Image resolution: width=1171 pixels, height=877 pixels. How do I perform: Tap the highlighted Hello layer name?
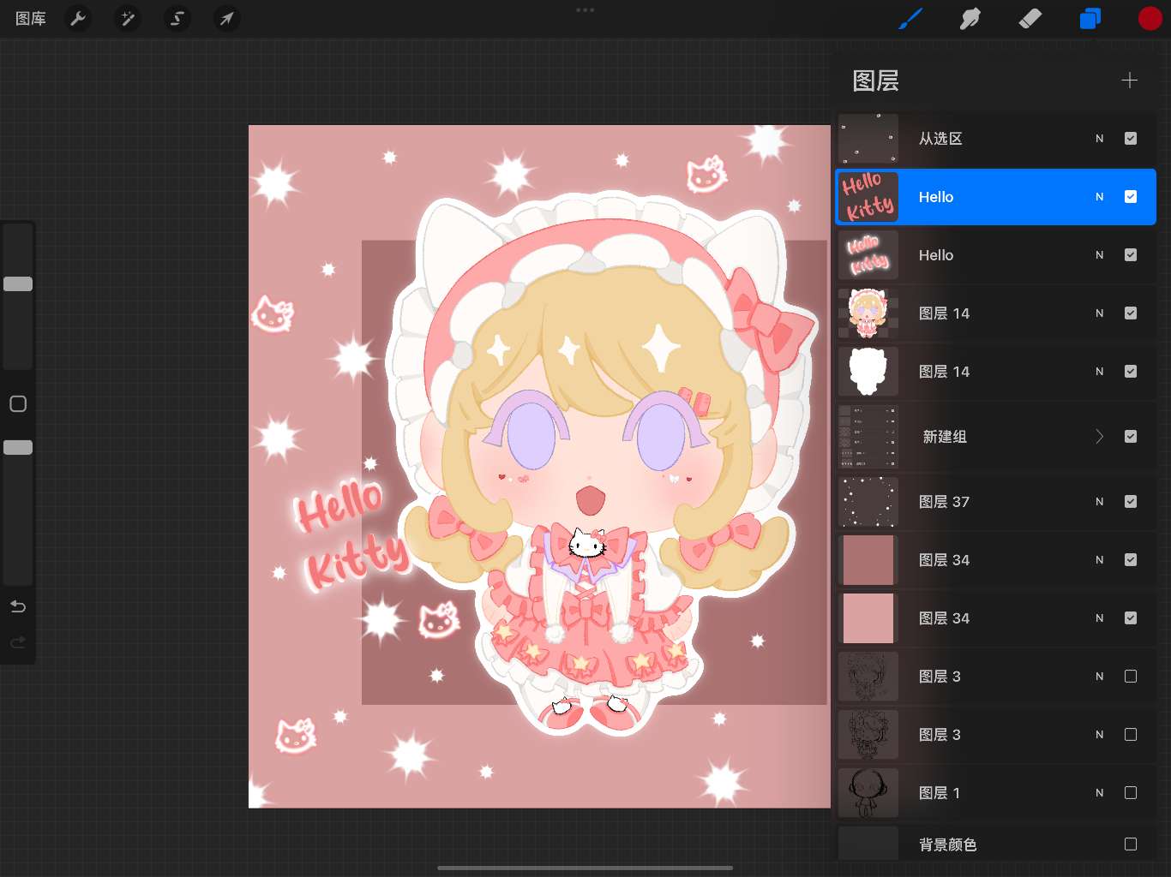[936, 196]
